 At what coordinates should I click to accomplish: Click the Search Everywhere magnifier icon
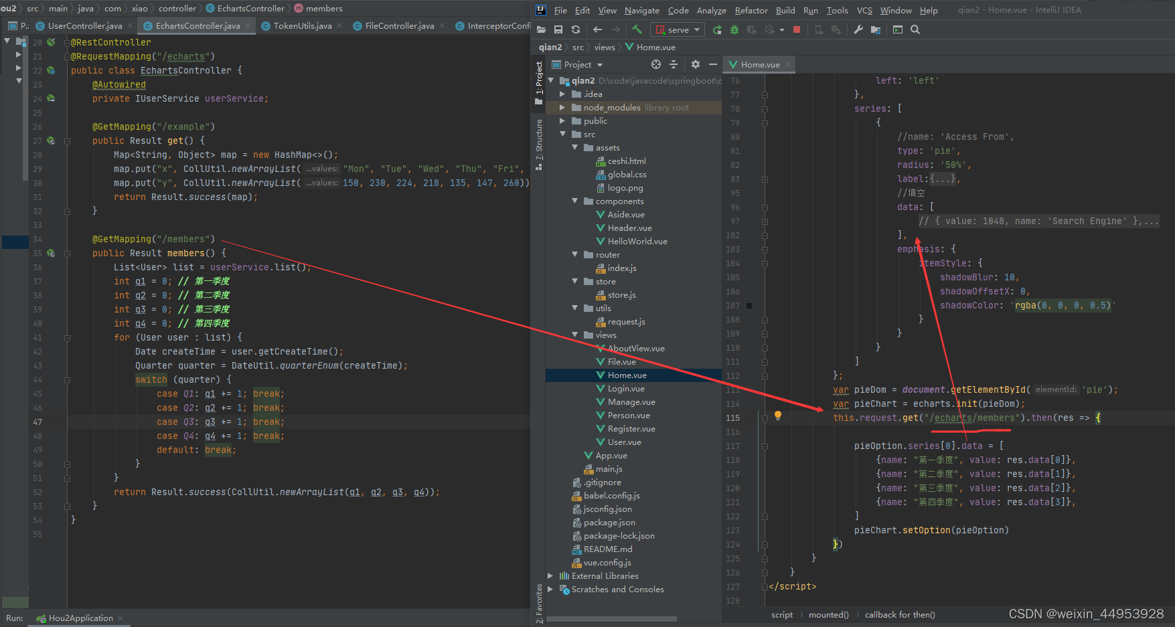click(915, 29)
